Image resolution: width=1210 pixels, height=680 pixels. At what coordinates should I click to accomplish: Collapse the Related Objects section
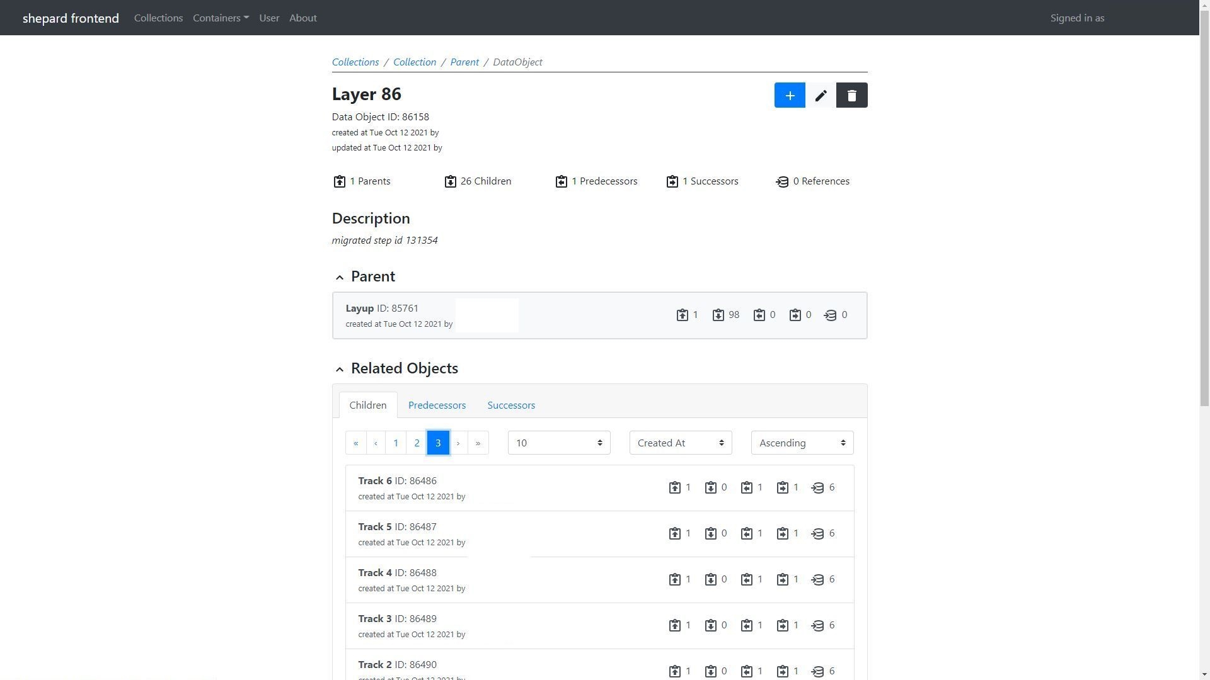[340, 369]
